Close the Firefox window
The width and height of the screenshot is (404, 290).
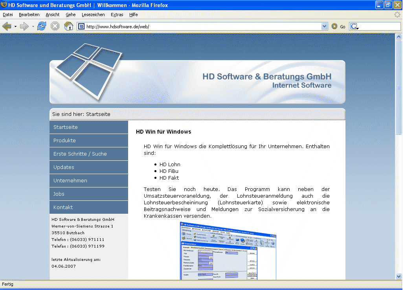(398, 5)
